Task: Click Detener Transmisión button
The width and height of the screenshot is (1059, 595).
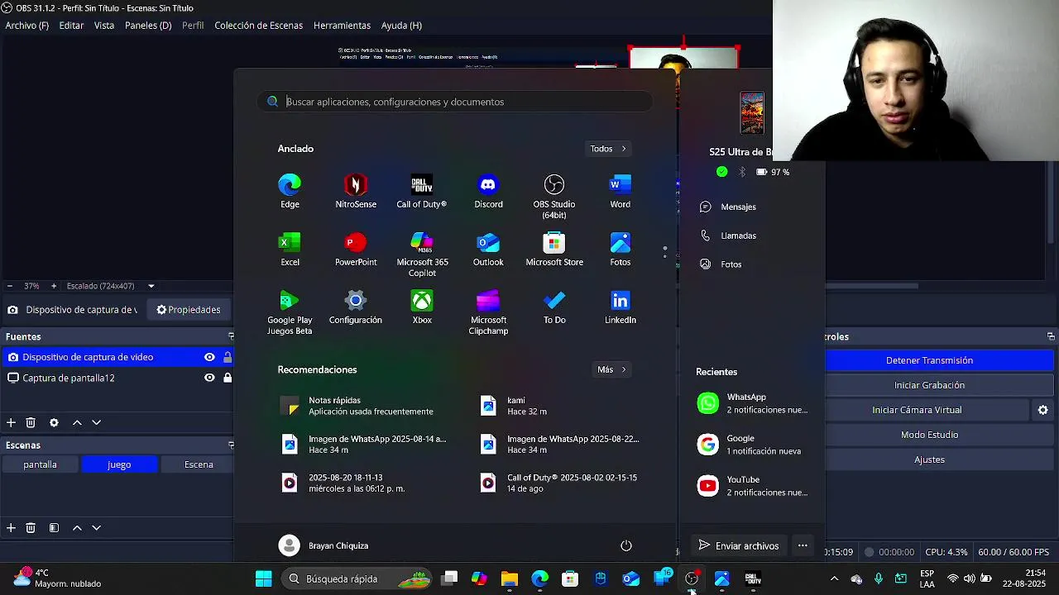Action: (929, 360)
